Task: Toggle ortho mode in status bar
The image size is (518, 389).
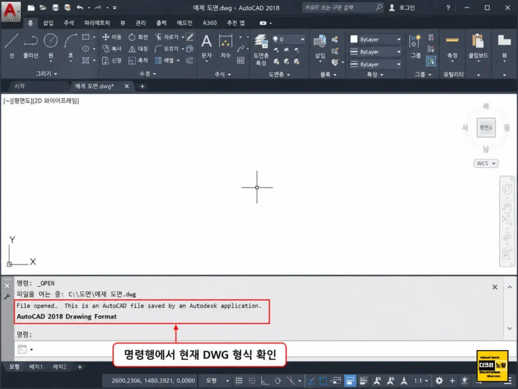Action: [x=265, y=381]
